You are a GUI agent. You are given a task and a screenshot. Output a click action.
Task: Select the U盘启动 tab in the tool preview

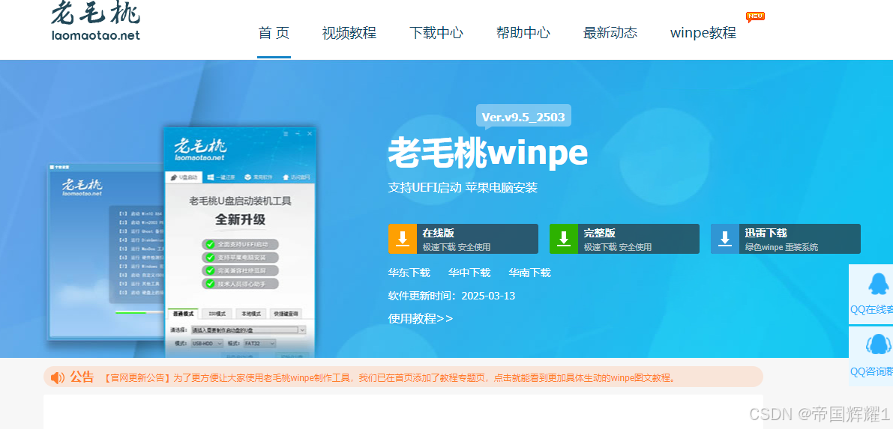pyautogui.click(x=183, y=177)
